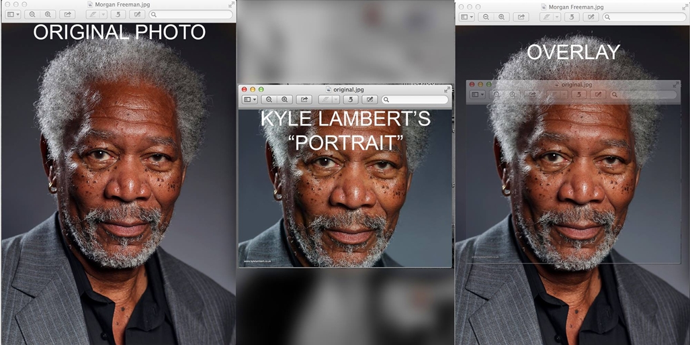Share the original.jpg portrait image
The image size is (690, 345).
[x=304, y=99]
